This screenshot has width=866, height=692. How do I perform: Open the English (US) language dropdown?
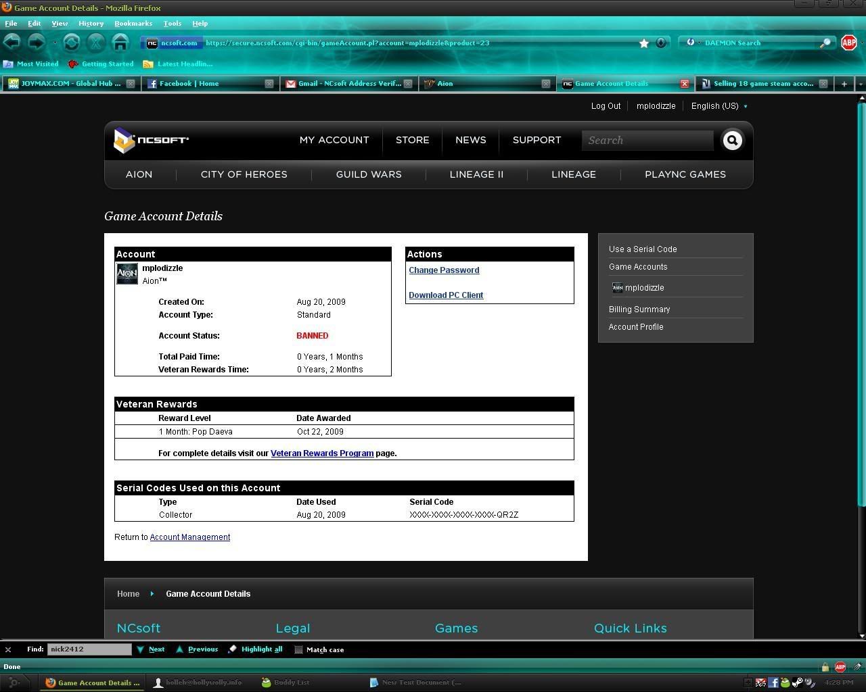click(x=719, y=106)
